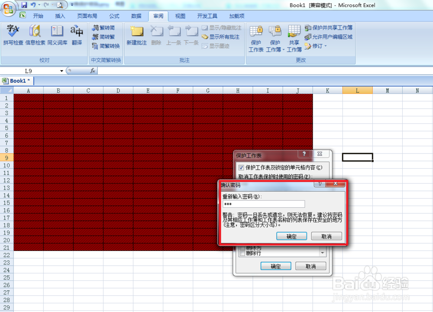Convert Simplified to Traditional (简转繁)
Viewport: 433px width, 312px height.
click(103, 37)
